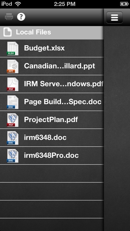Click the IRM Server PDF file icon
Image resolution: width=130 pixels, height=231 pixels.
(13, 84)
